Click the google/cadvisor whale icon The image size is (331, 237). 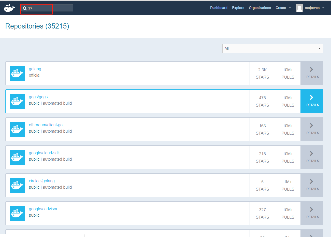tap(17, 213)
